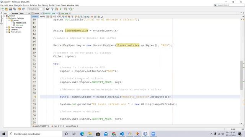This screenshot has height=137, width=245.
Task: Open the Debug menu
Action: [45, 5]
